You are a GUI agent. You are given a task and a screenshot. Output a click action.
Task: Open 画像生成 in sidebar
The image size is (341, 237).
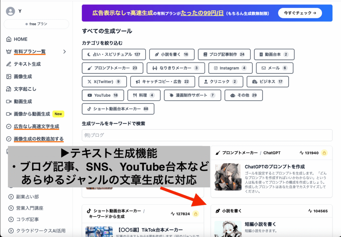[x=23, y=77]
